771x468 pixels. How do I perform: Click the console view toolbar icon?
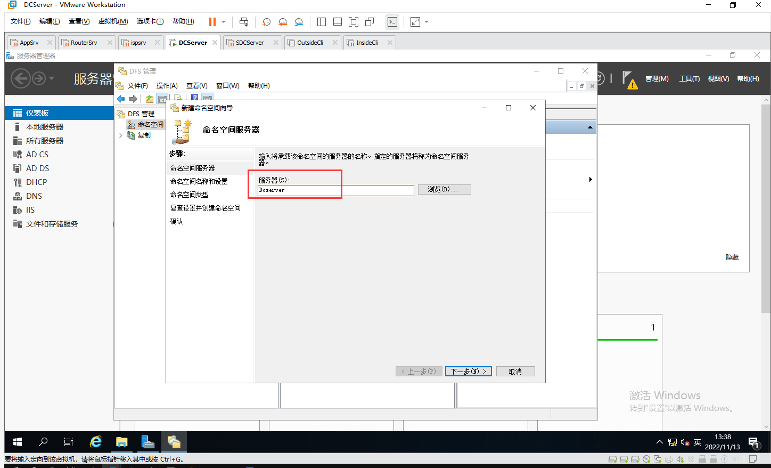click(392, 22)
